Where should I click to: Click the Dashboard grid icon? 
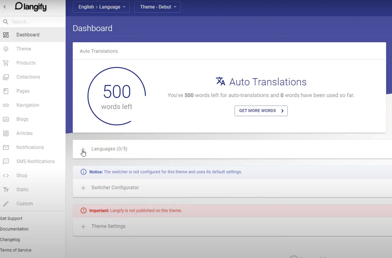[x=6, y=35]
